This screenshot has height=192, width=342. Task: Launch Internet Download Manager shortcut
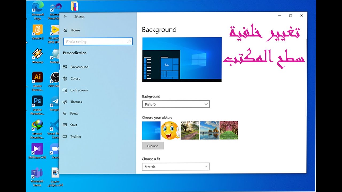pyautogui.click(x=37, y=129)
